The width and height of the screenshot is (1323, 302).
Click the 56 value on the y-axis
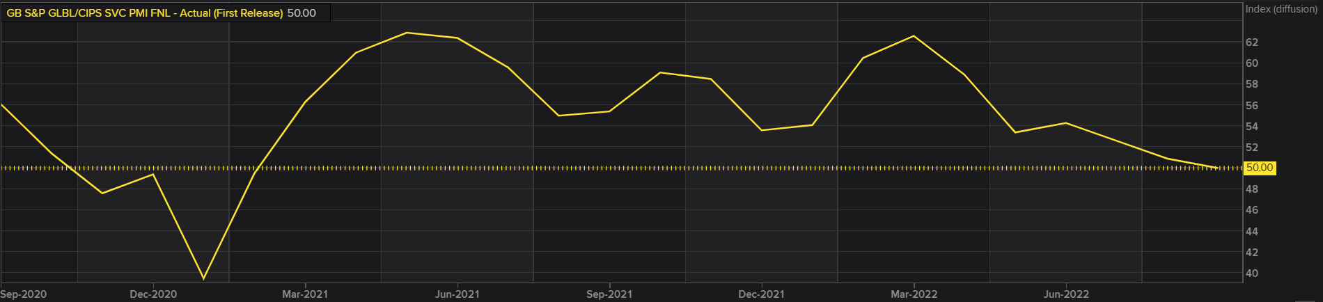pos(1252,106)
